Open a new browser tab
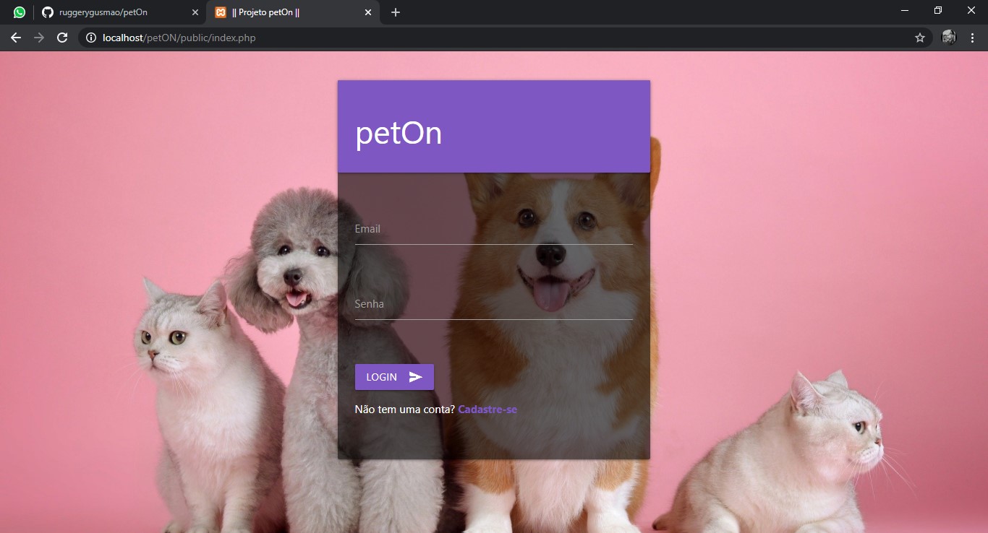Screen dimensions: 988x533 tap(396, 12)
